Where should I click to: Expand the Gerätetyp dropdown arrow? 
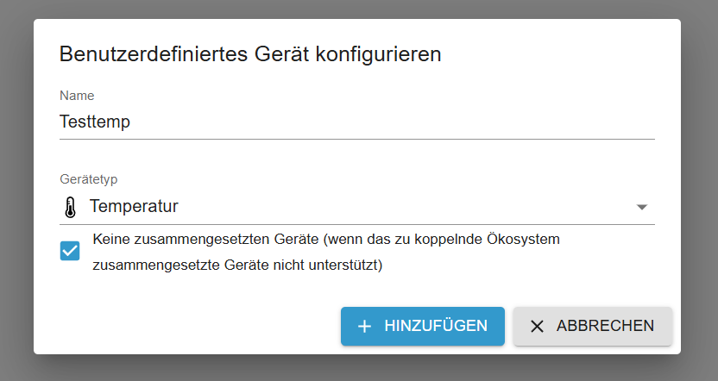(641, 208)
